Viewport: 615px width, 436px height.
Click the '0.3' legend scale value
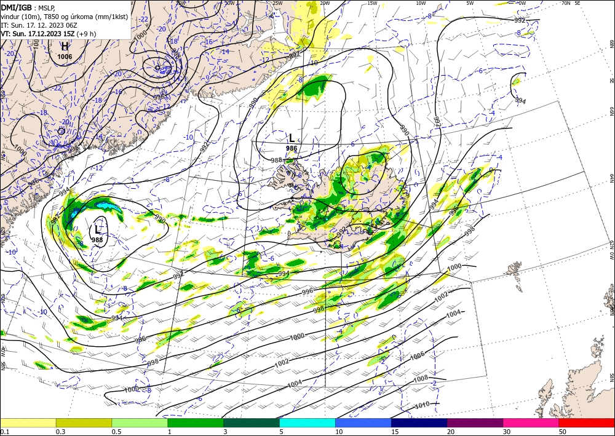(60, 432)
